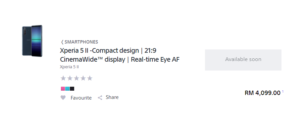Viewport: 302px width, 120px height.
Task: Give a five-star rating
Action: (x=90, y=78)
